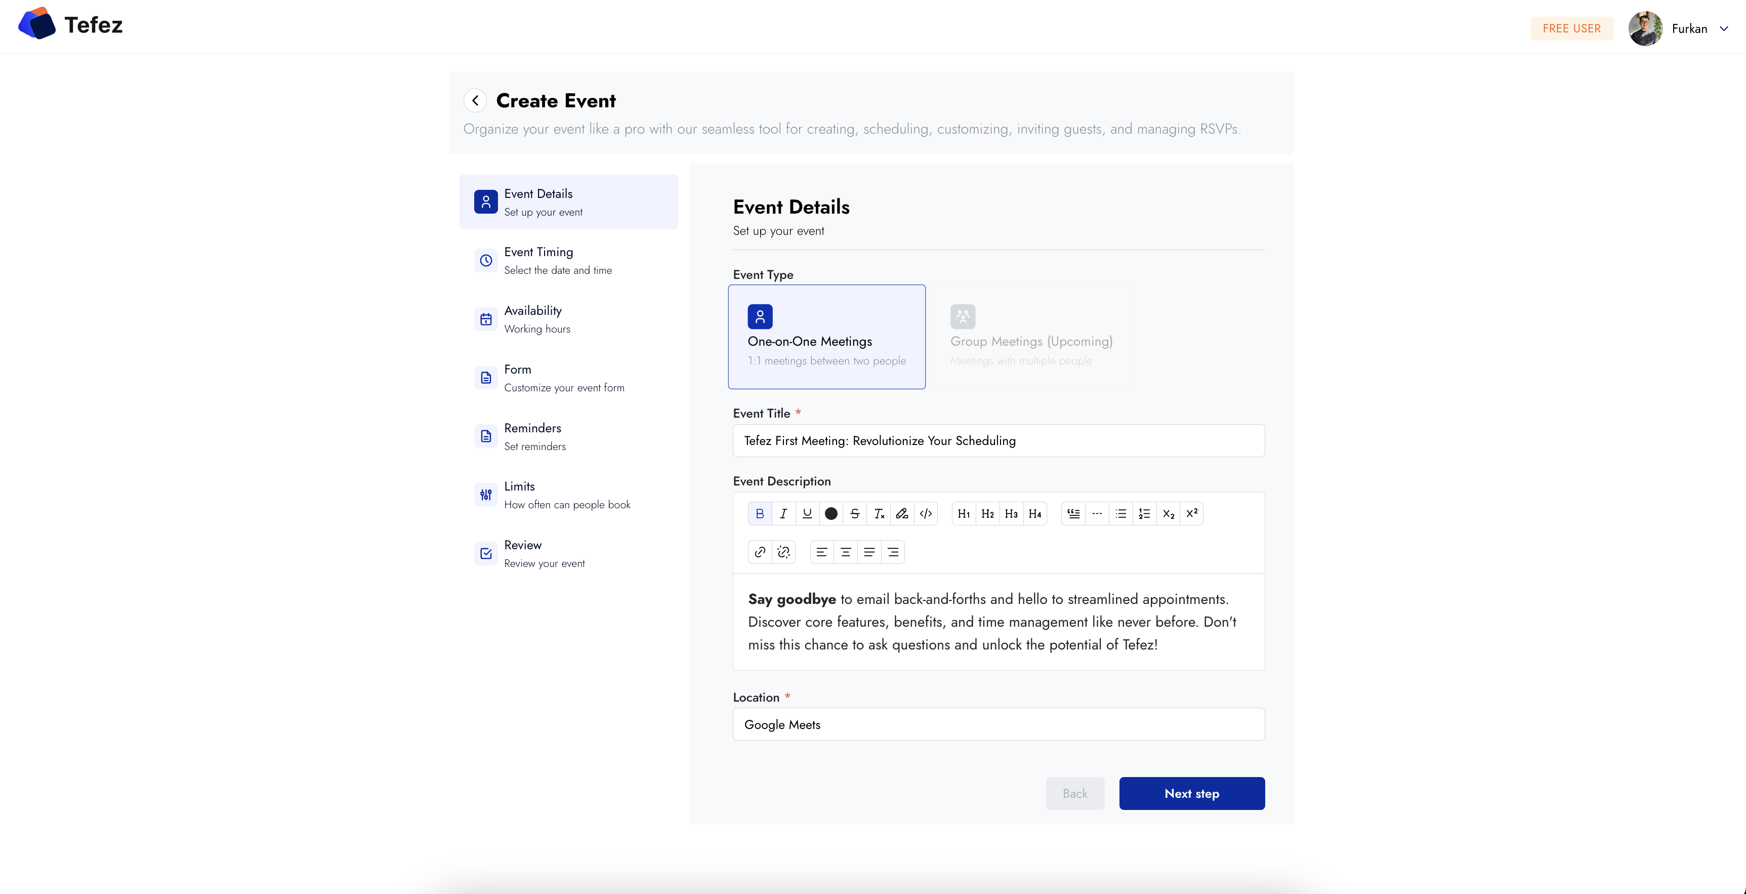Apply Heading 3 style
Viewport: 1746px width, 894px height.
click(1011, 514)
